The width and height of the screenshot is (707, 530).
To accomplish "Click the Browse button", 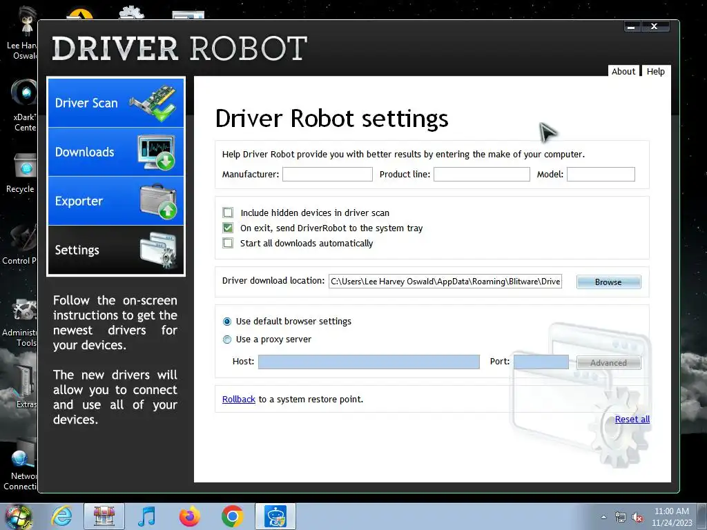I will (x=608, y=282).
